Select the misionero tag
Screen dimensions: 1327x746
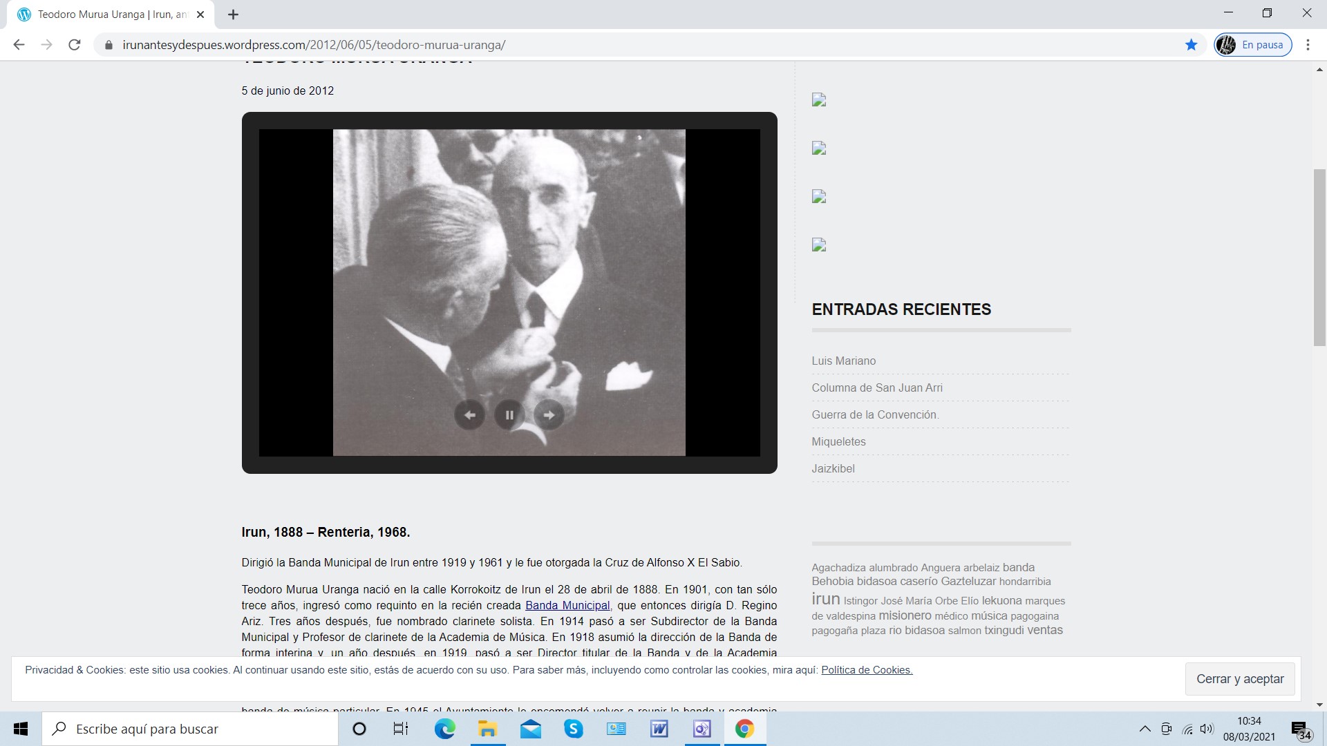coord(905,615)
